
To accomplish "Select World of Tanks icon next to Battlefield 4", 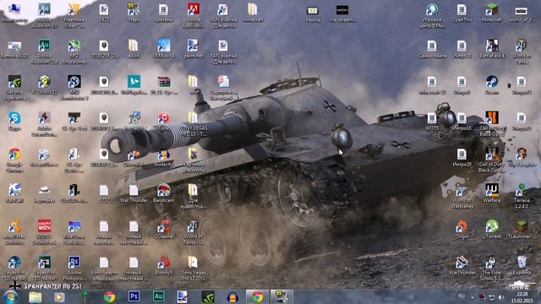I will (x=522, y=52).
